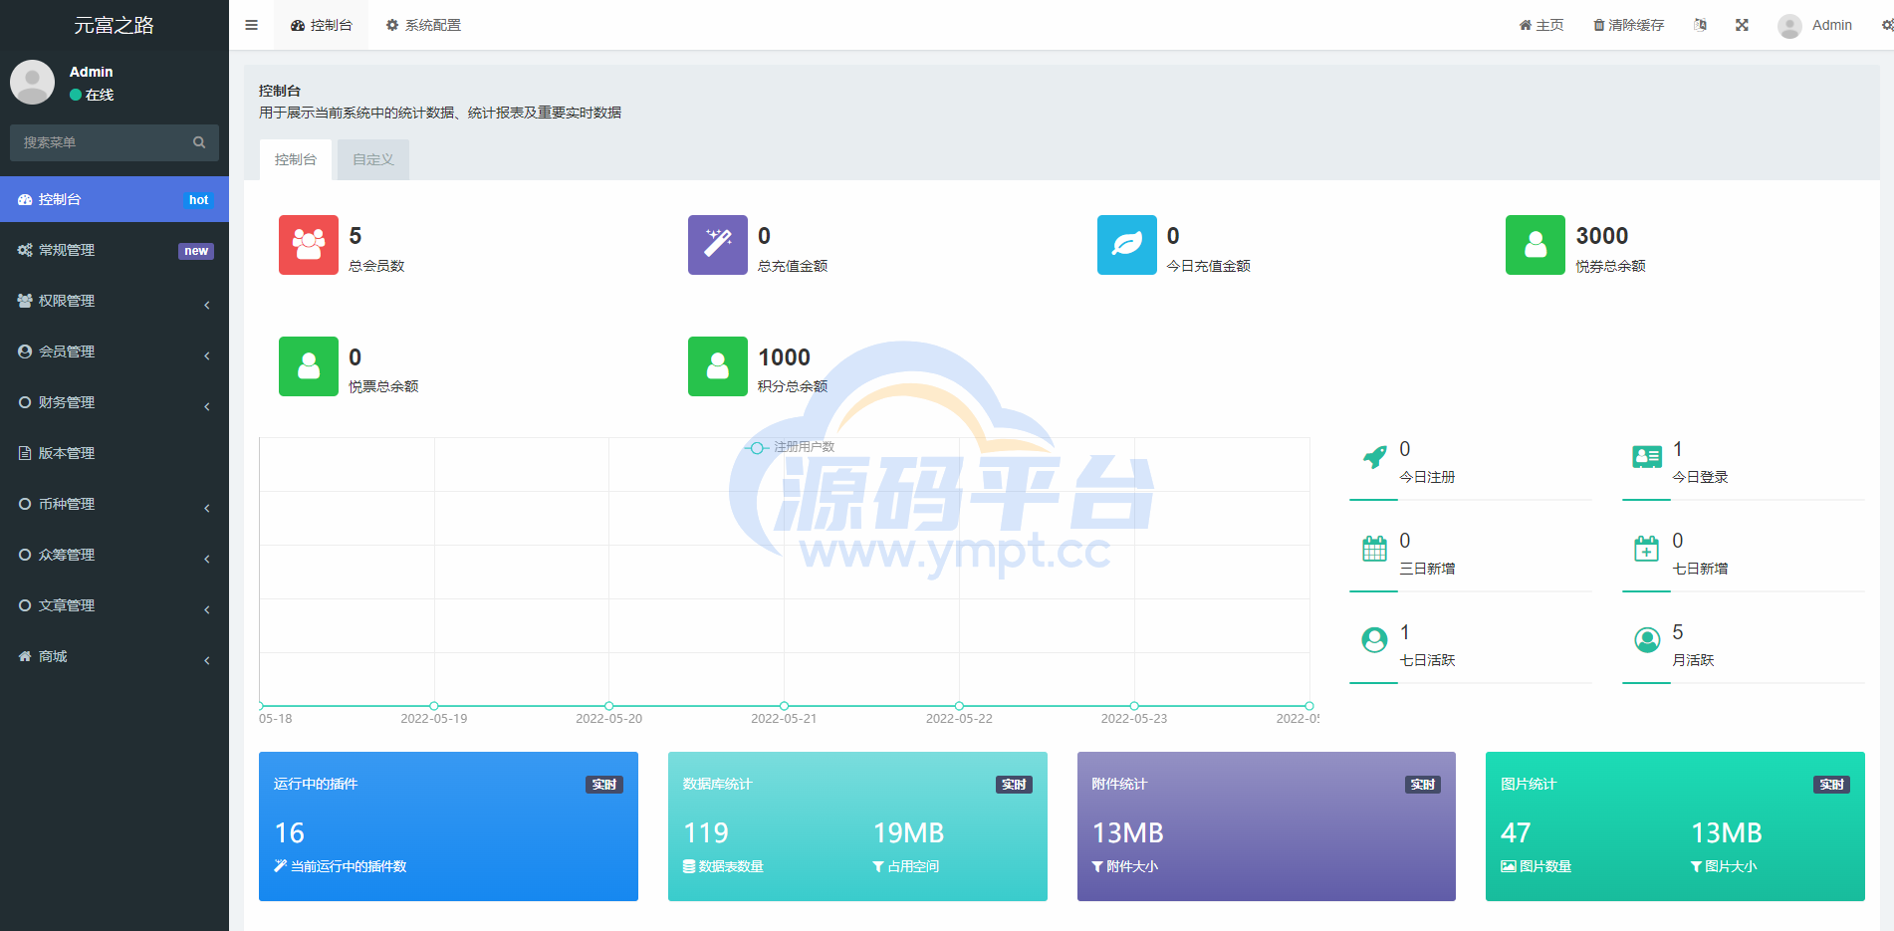Click the 月活跃 user circle icon

pos(1647,640)
